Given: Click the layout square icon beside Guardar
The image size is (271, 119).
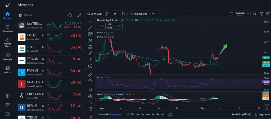Looking at the screenshot, I should [x=231, y=14].
